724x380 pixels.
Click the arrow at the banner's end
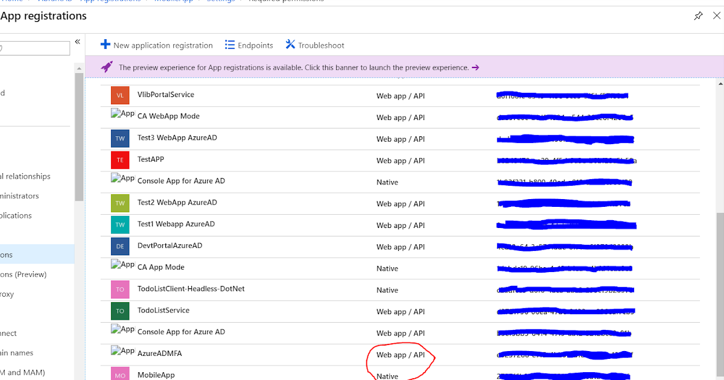pyautogui.click(x=475, y=68)
